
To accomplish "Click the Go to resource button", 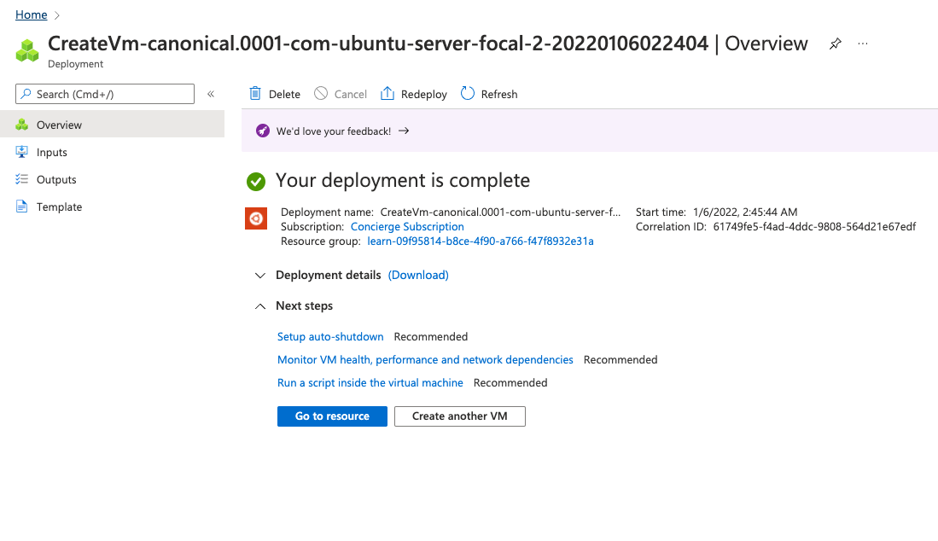I will coord(332,416).
